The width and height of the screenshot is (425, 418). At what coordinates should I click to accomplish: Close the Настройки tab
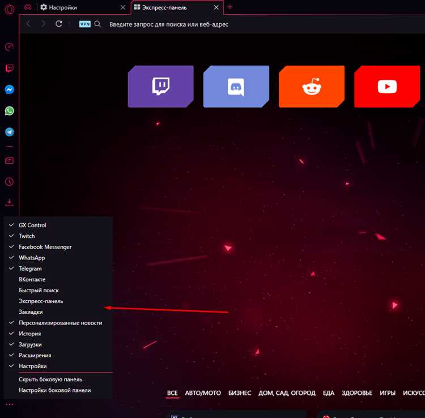click(x=123, y=7)
